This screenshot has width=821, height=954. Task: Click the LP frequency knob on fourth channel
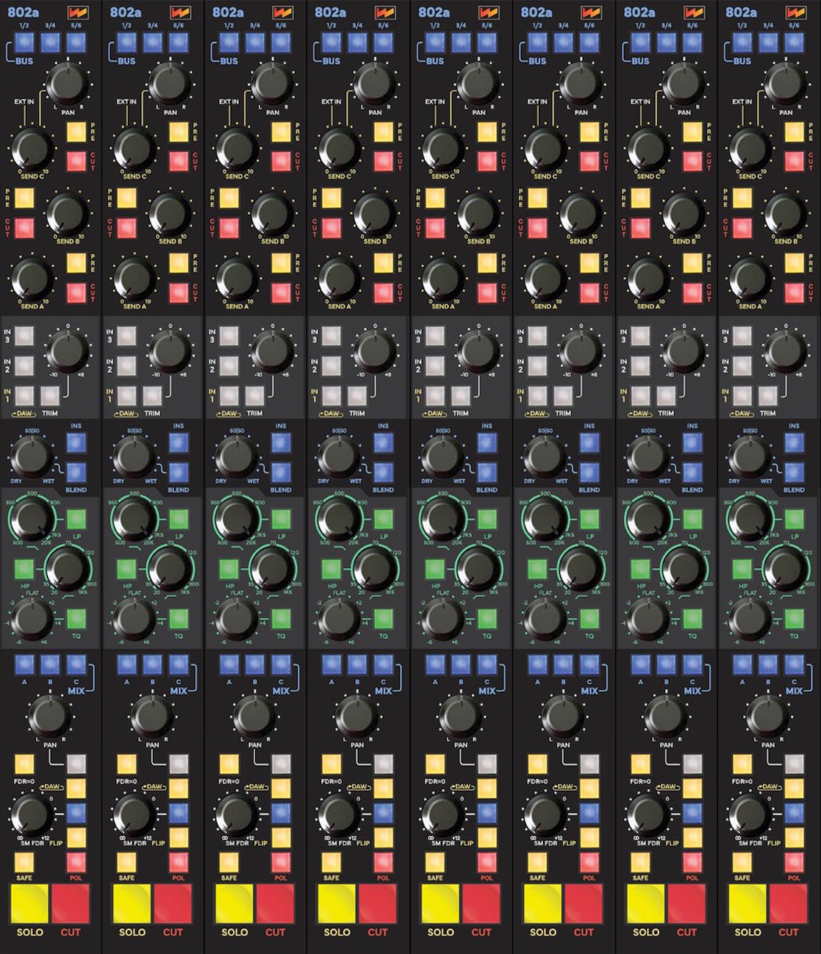click(x=339, y=519)
